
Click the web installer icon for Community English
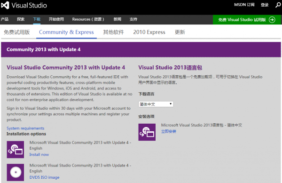16,150
